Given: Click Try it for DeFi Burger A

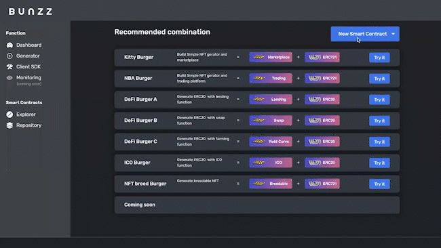Looking at the screenshot, I should [379, 100].
